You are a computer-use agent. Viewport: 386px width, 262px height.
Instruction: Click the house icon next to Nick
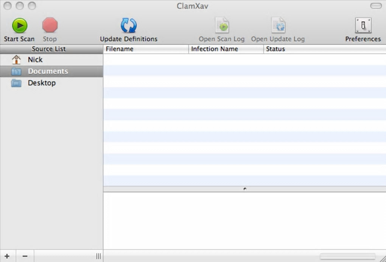point(16,59)
